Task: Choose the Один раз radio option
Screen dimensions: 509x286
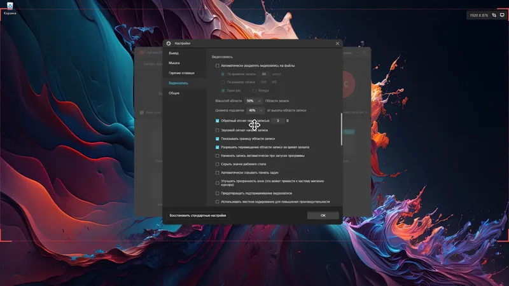Action: click(223, 91)
